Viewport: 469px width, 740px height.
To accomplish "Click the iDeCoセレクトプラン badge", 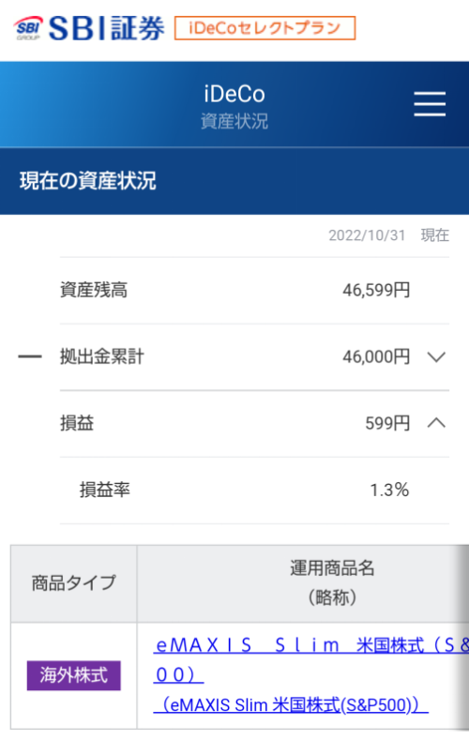I will coord(265,28).
